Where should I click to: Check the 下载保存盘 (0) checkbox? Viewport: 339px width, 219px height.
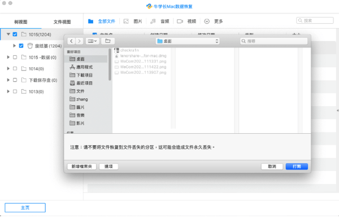point(15,80)
